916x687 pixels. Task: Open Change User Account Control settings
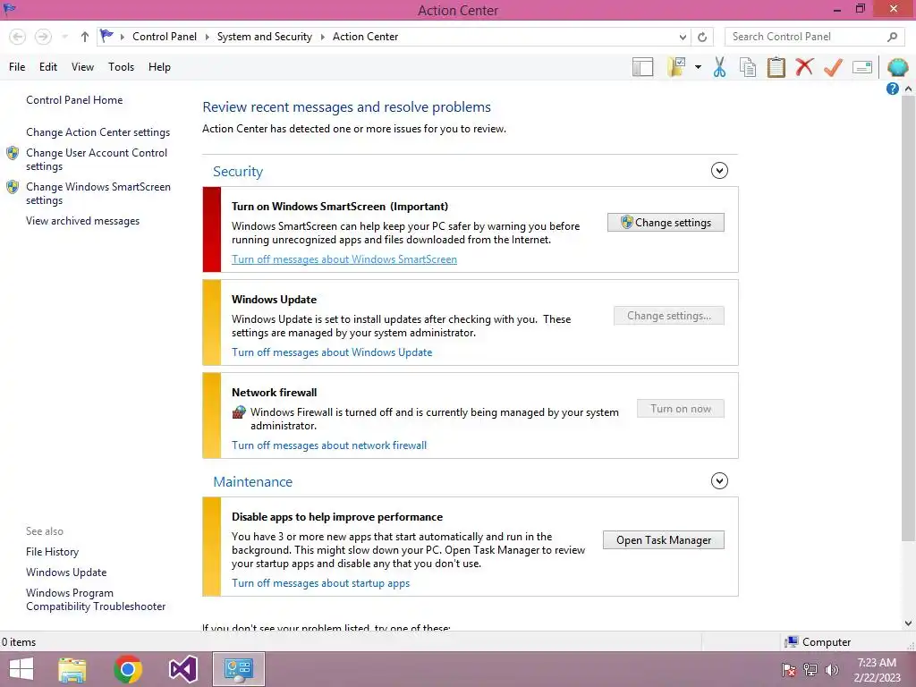tap(97, 159)
